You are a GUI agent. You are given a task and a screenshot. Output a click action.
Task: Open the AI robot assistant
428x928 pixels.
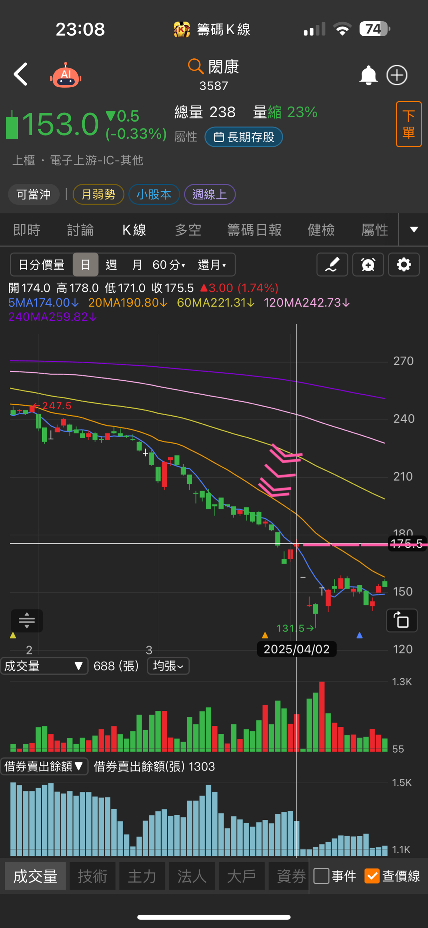click(x=66, y=75)
